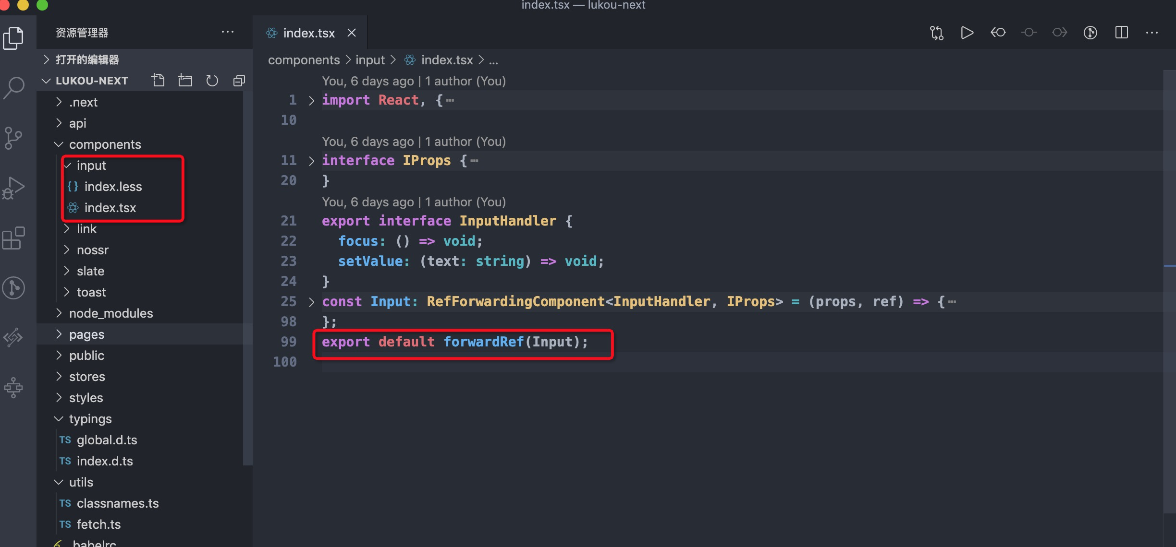Open the Source Control view
1176x547 pixels.
[x=13, y=138]
